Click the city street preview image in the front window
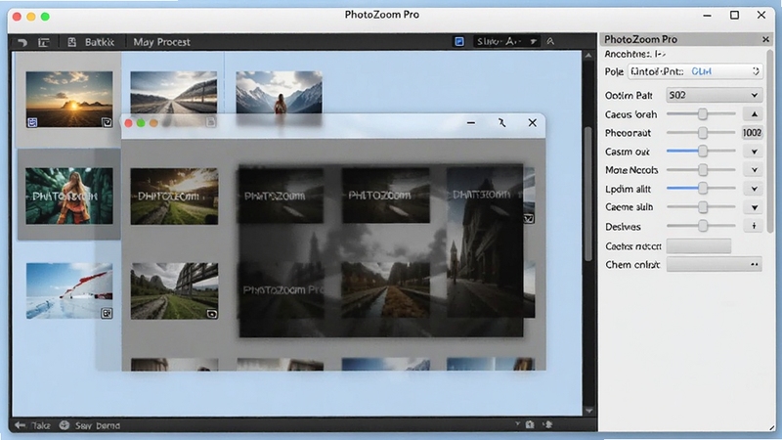The width and height of the screenshot is (782, 440). coord(485,242)
